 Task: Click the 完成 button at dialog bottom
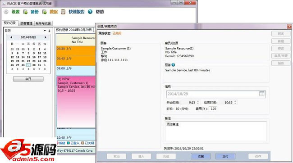pyautogui.click(x=166, y=156)
